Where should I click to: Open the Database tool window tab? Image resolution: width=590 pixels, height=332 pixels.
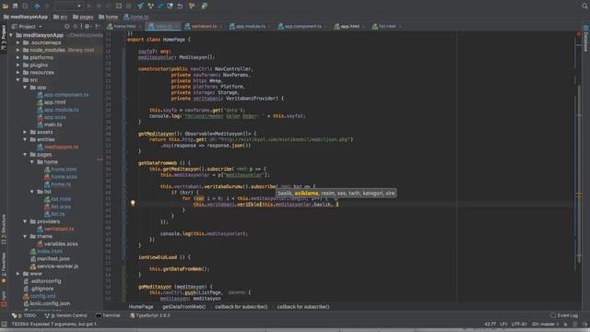click(x=586, y=39)
